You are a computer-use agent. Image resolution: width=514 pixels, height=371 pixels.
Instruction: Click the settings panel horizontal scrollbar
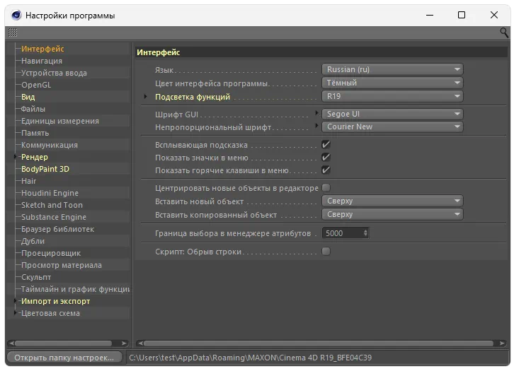[319, 343]
